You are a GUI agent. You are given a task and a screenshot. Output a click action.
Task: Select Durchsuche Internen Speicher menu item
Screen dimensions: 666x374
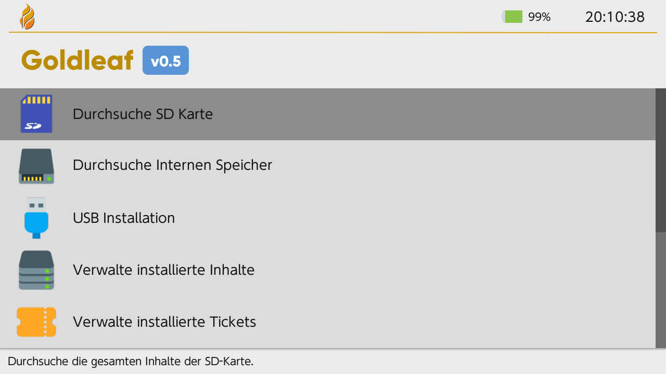click(x=172, y=165)
